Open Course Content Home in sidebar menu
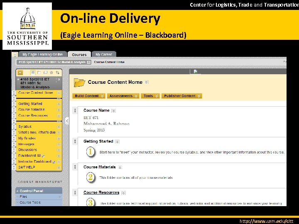299x224 pixels. coord(36,93)
